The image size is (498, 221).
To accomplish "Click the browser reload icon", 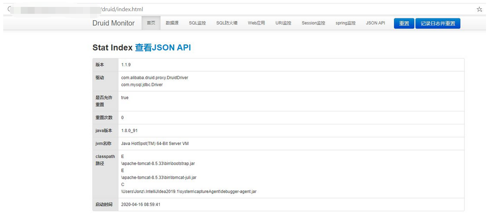I will coord(9,9).
